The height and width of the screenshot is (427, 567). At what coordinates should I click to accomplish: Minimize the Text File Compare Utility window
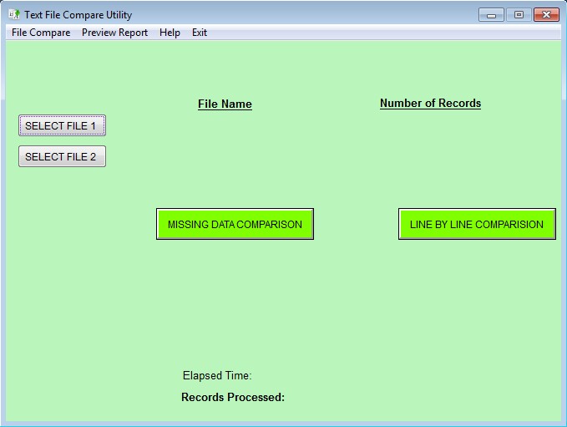click(x=491, y=15)
